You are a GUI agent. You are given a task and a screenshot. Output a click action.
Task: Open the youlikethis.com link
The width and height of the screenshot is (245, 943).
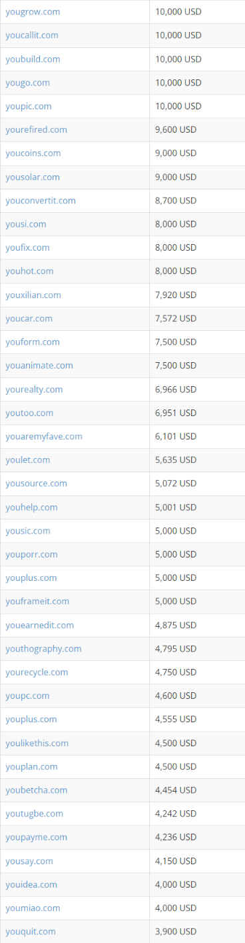point(37,743)
